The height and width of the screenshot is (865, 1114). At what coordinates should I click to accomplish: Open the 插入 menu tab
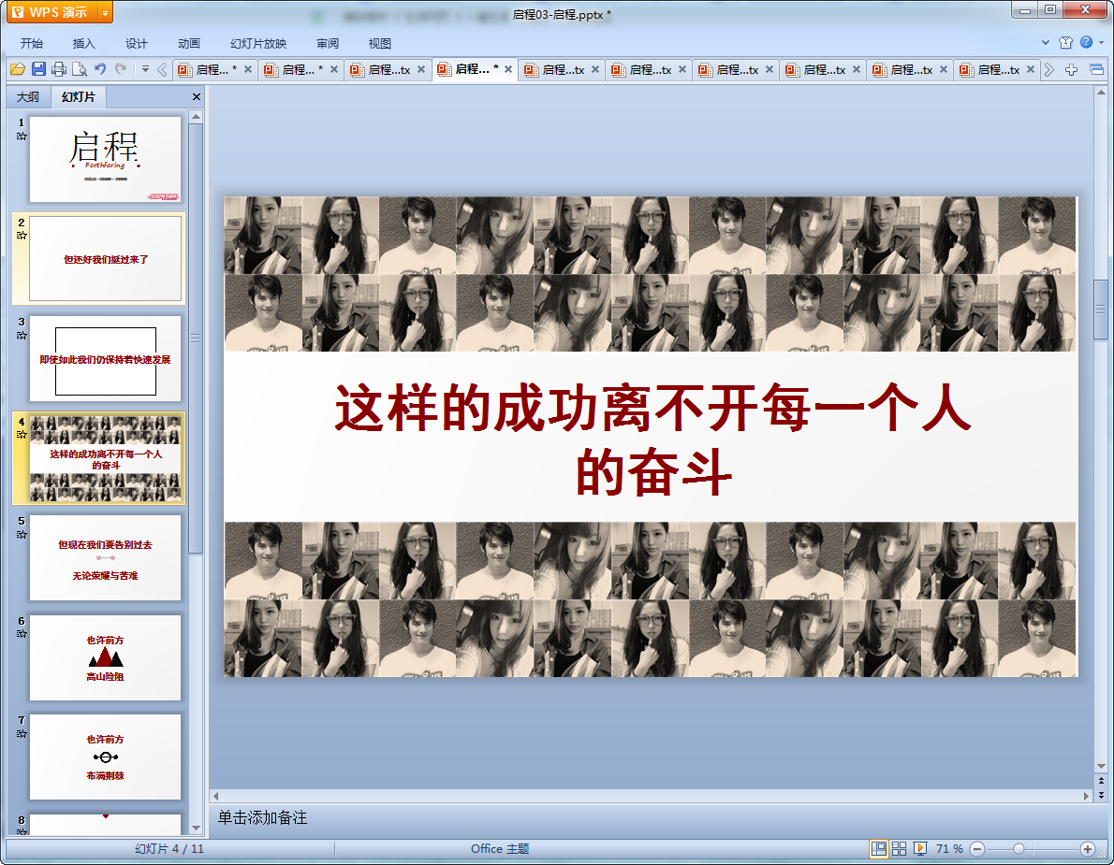84,43
